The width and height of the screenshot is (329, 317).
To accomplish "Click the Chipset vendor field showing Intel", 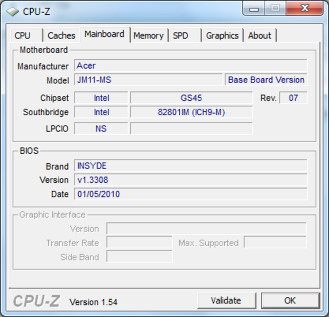I will pos(101,98).
